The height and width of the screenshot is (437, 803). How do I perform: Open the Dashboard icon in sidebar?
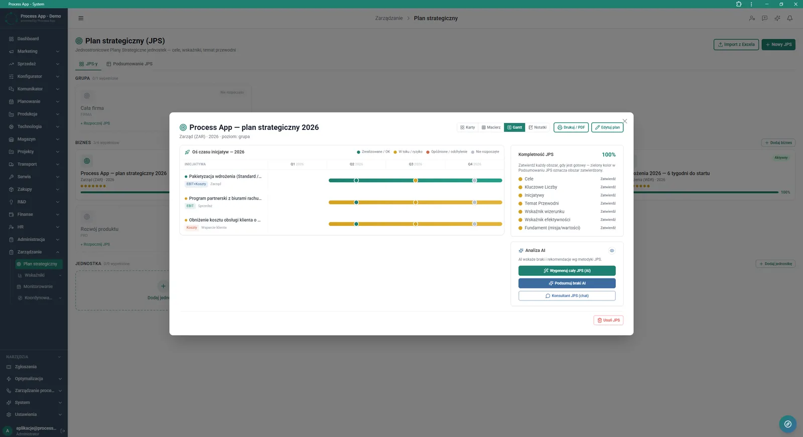click(11, 39)
